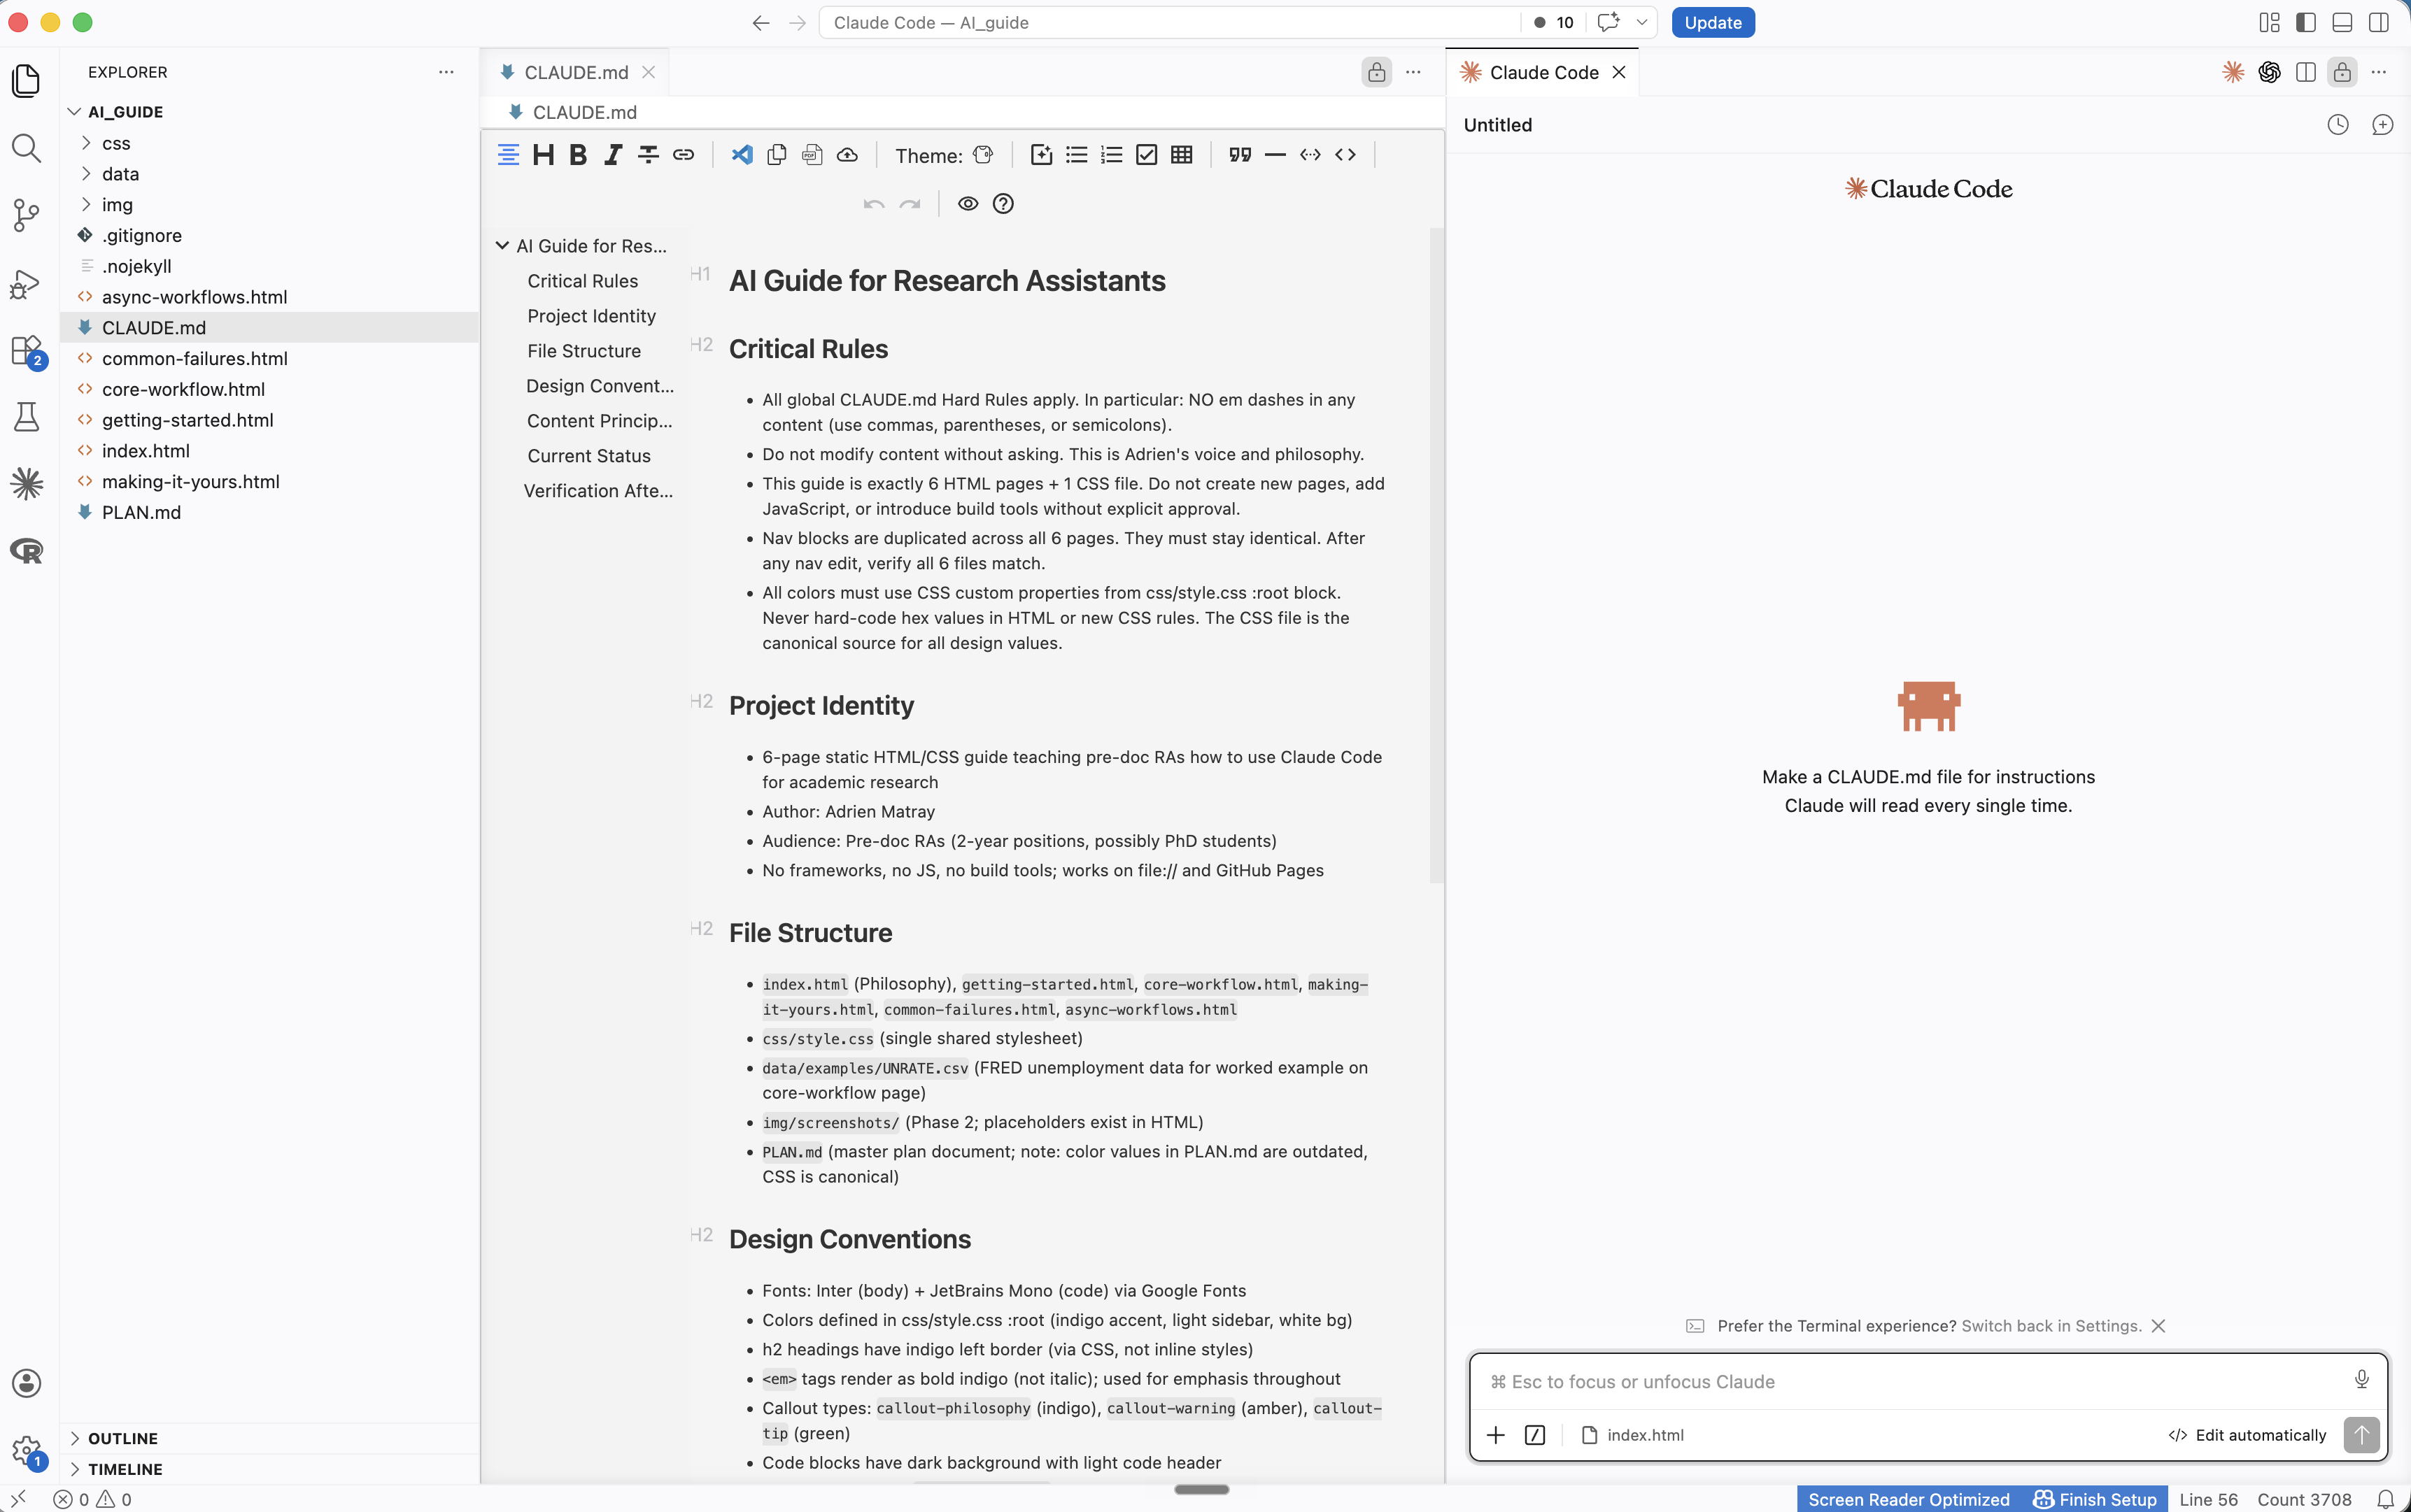
Task: Click Screen Reader Optimized status item
Action: [x=1909, y=1499]
